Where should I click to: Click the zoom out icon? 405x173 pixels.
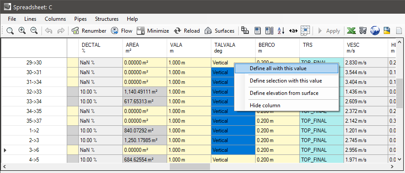coord(34,31)
